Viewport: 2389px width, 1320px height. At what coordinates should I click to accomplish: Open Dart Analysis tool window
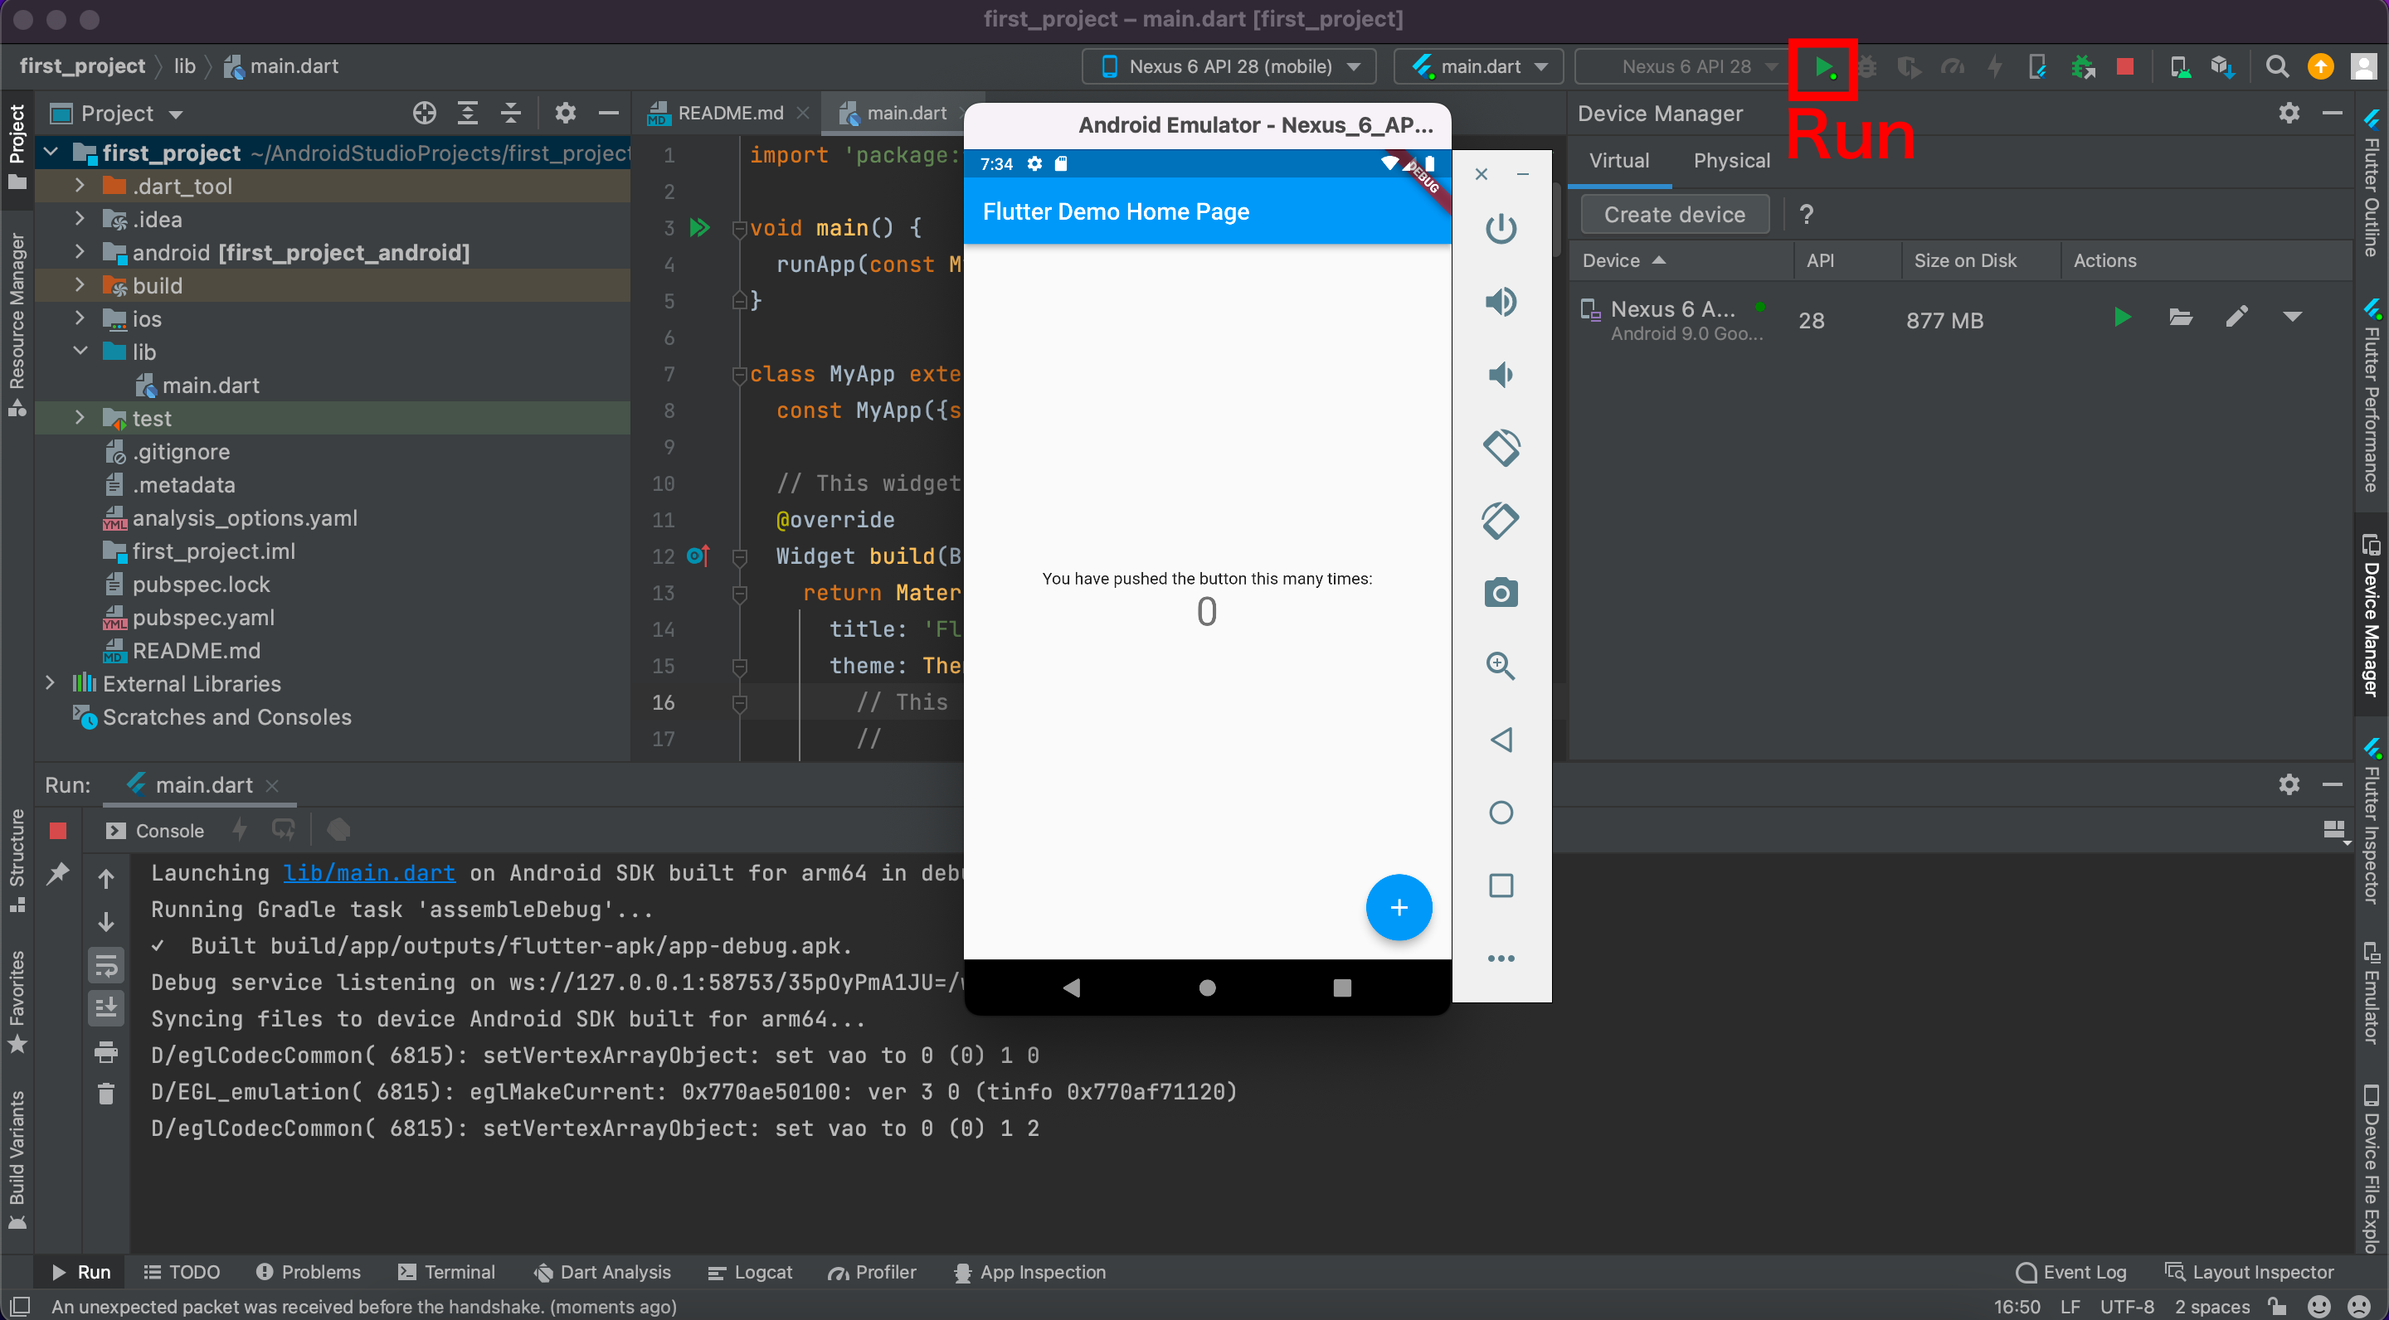click(x=602, y=1272)
